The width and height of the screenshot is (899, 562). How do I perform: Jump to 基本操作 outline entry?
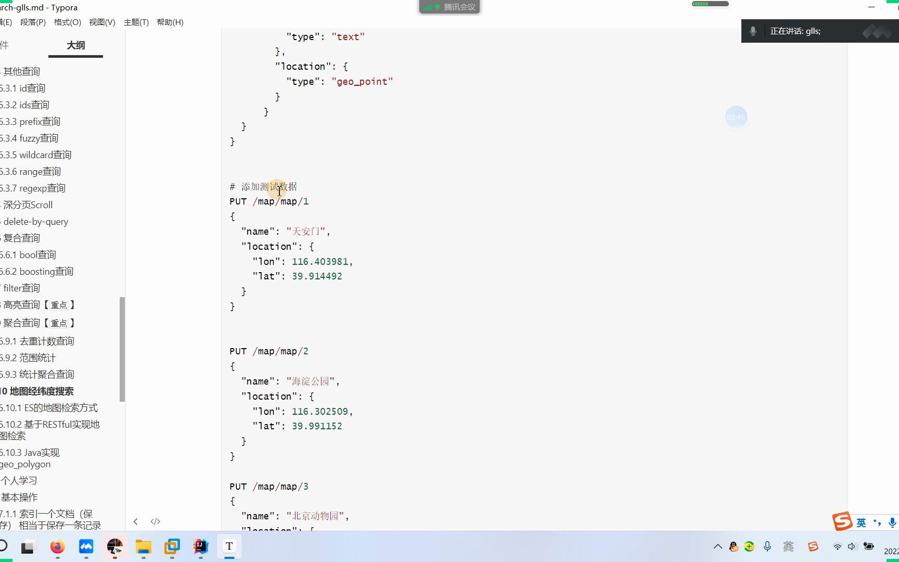(19, 497)
